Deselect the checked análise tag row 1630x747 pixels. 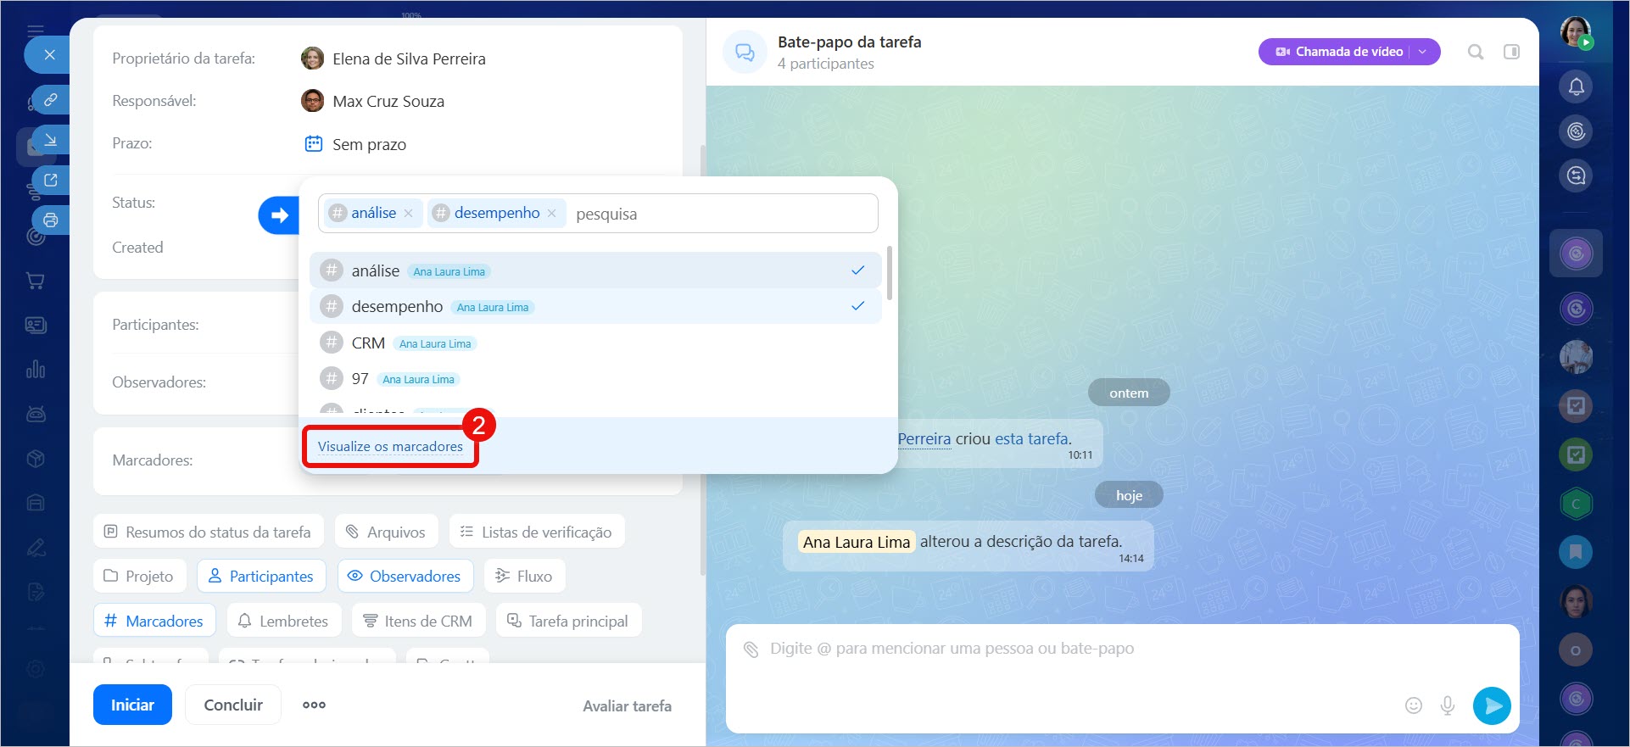(594, 270)
